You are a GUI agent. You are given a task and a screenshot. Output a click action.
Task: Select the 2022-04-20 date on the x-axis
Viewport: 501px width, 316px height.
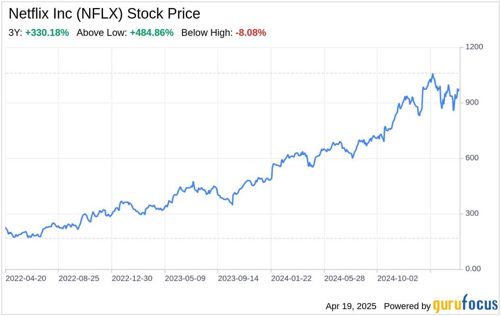(x=26, y=279)
